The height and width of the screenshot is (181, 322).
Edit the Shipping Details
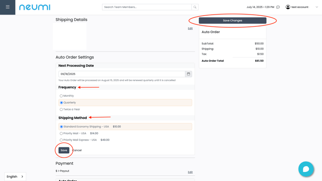[190, 29]
